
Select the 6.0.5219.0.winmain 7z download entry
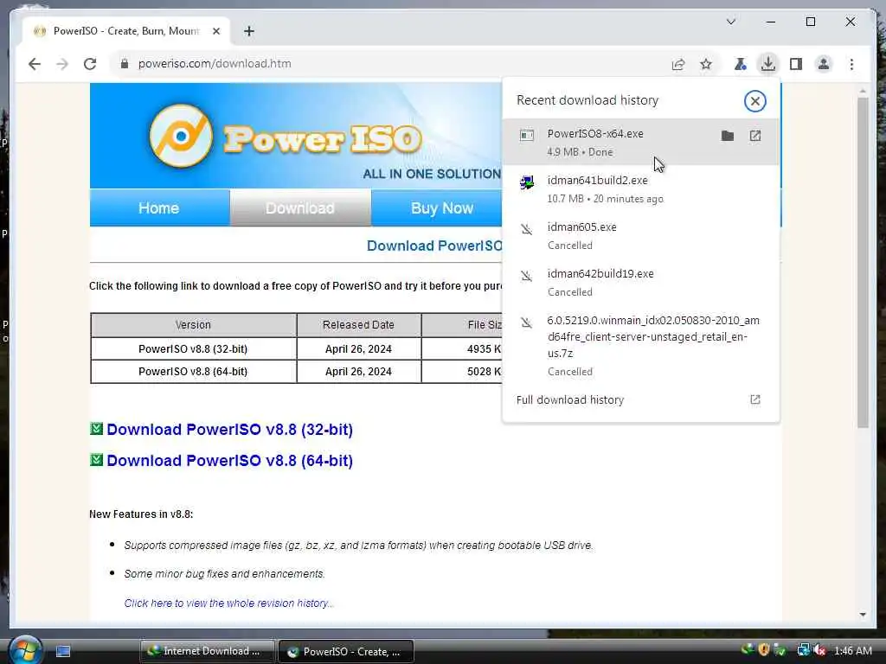[x=641, y=346]
